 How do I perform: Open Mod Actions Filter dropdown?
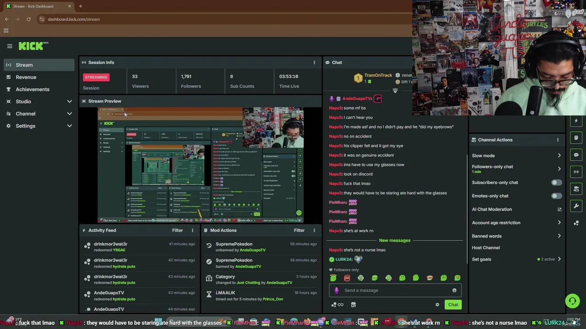(299, 230)
